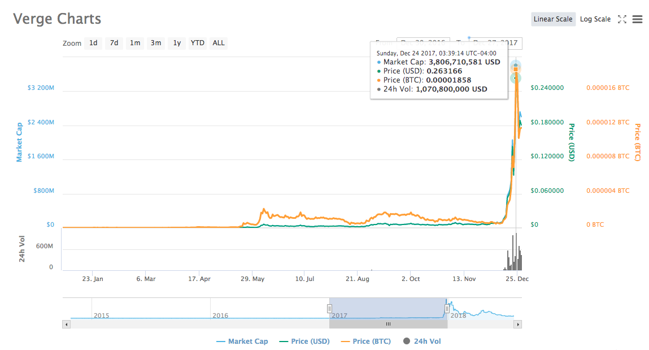Click the green Price (USD) point marker

[516, 78]
